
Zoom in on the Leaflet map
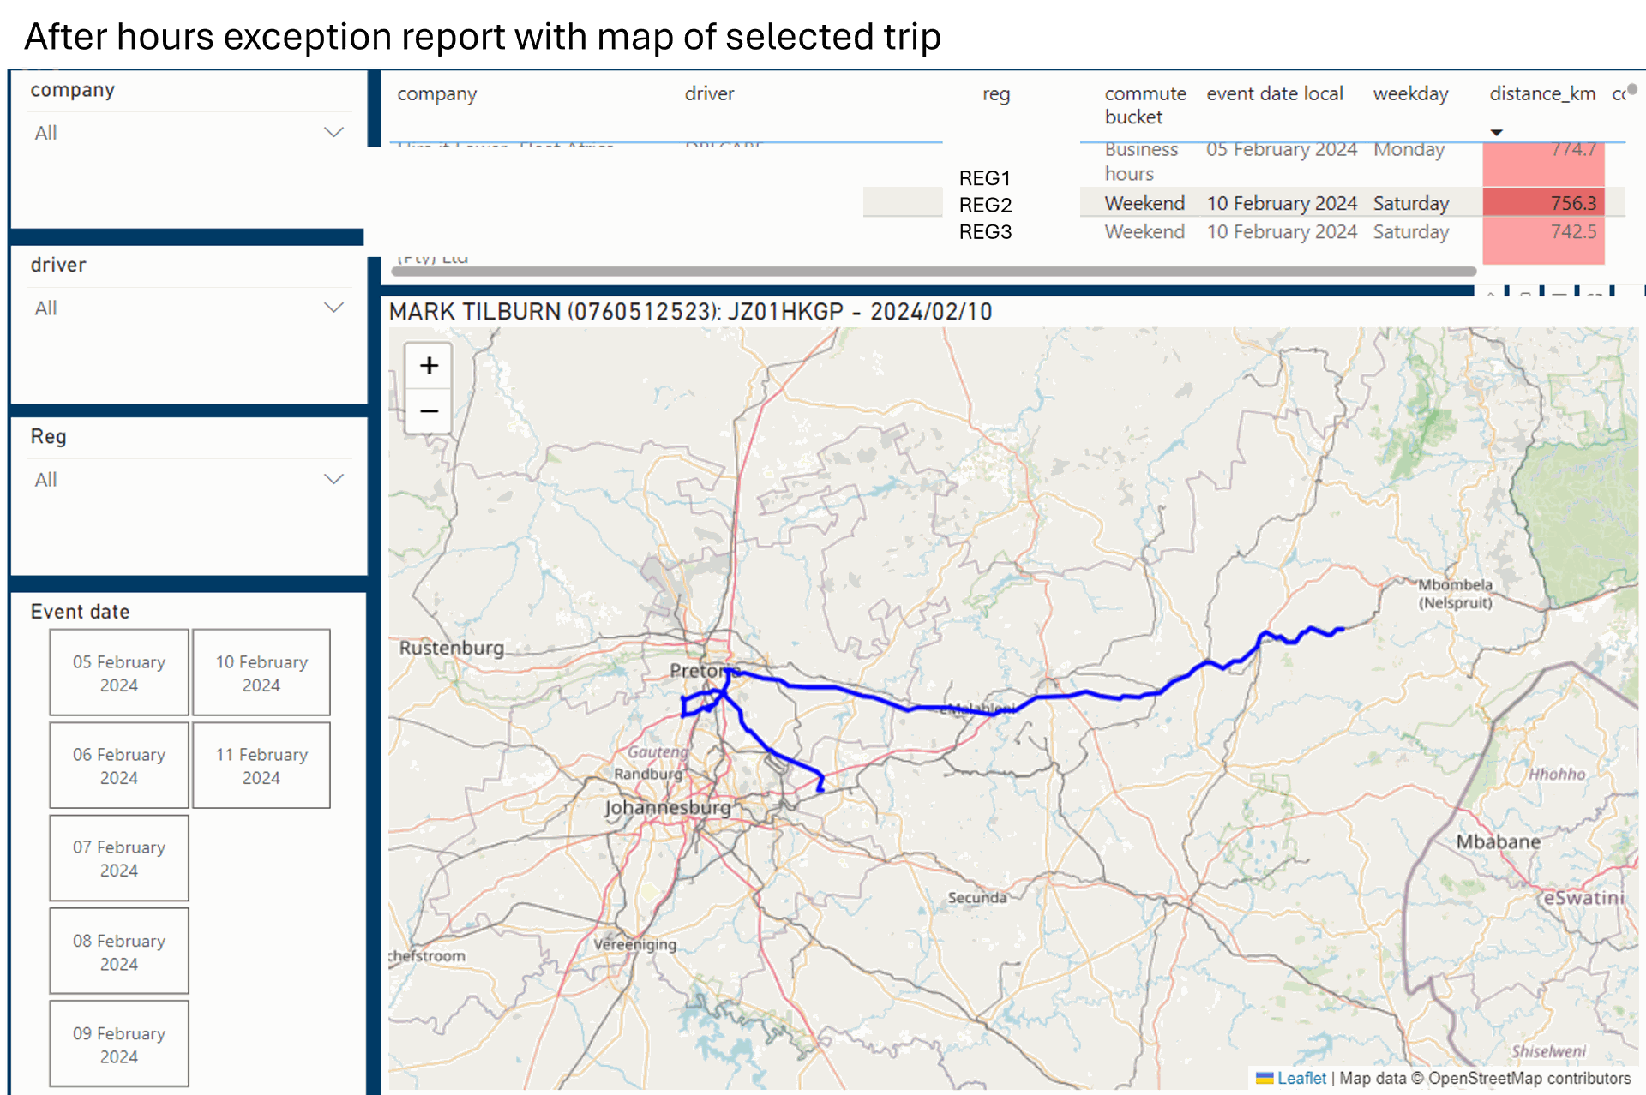tap(429, 366)
